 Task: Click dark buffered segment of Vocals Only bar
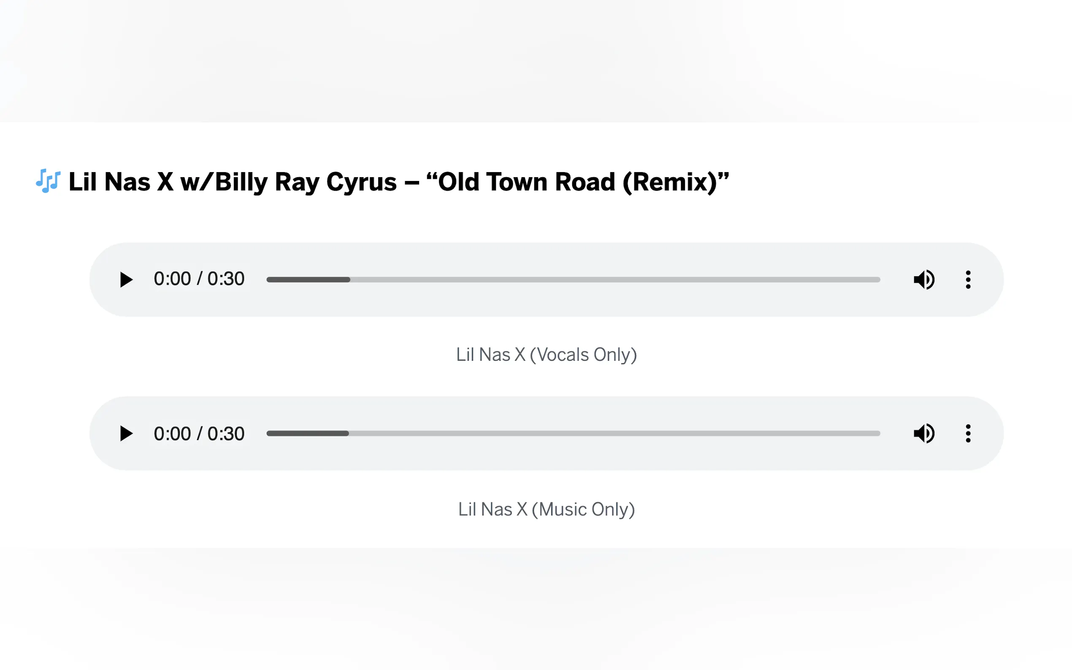pos(309,280)
